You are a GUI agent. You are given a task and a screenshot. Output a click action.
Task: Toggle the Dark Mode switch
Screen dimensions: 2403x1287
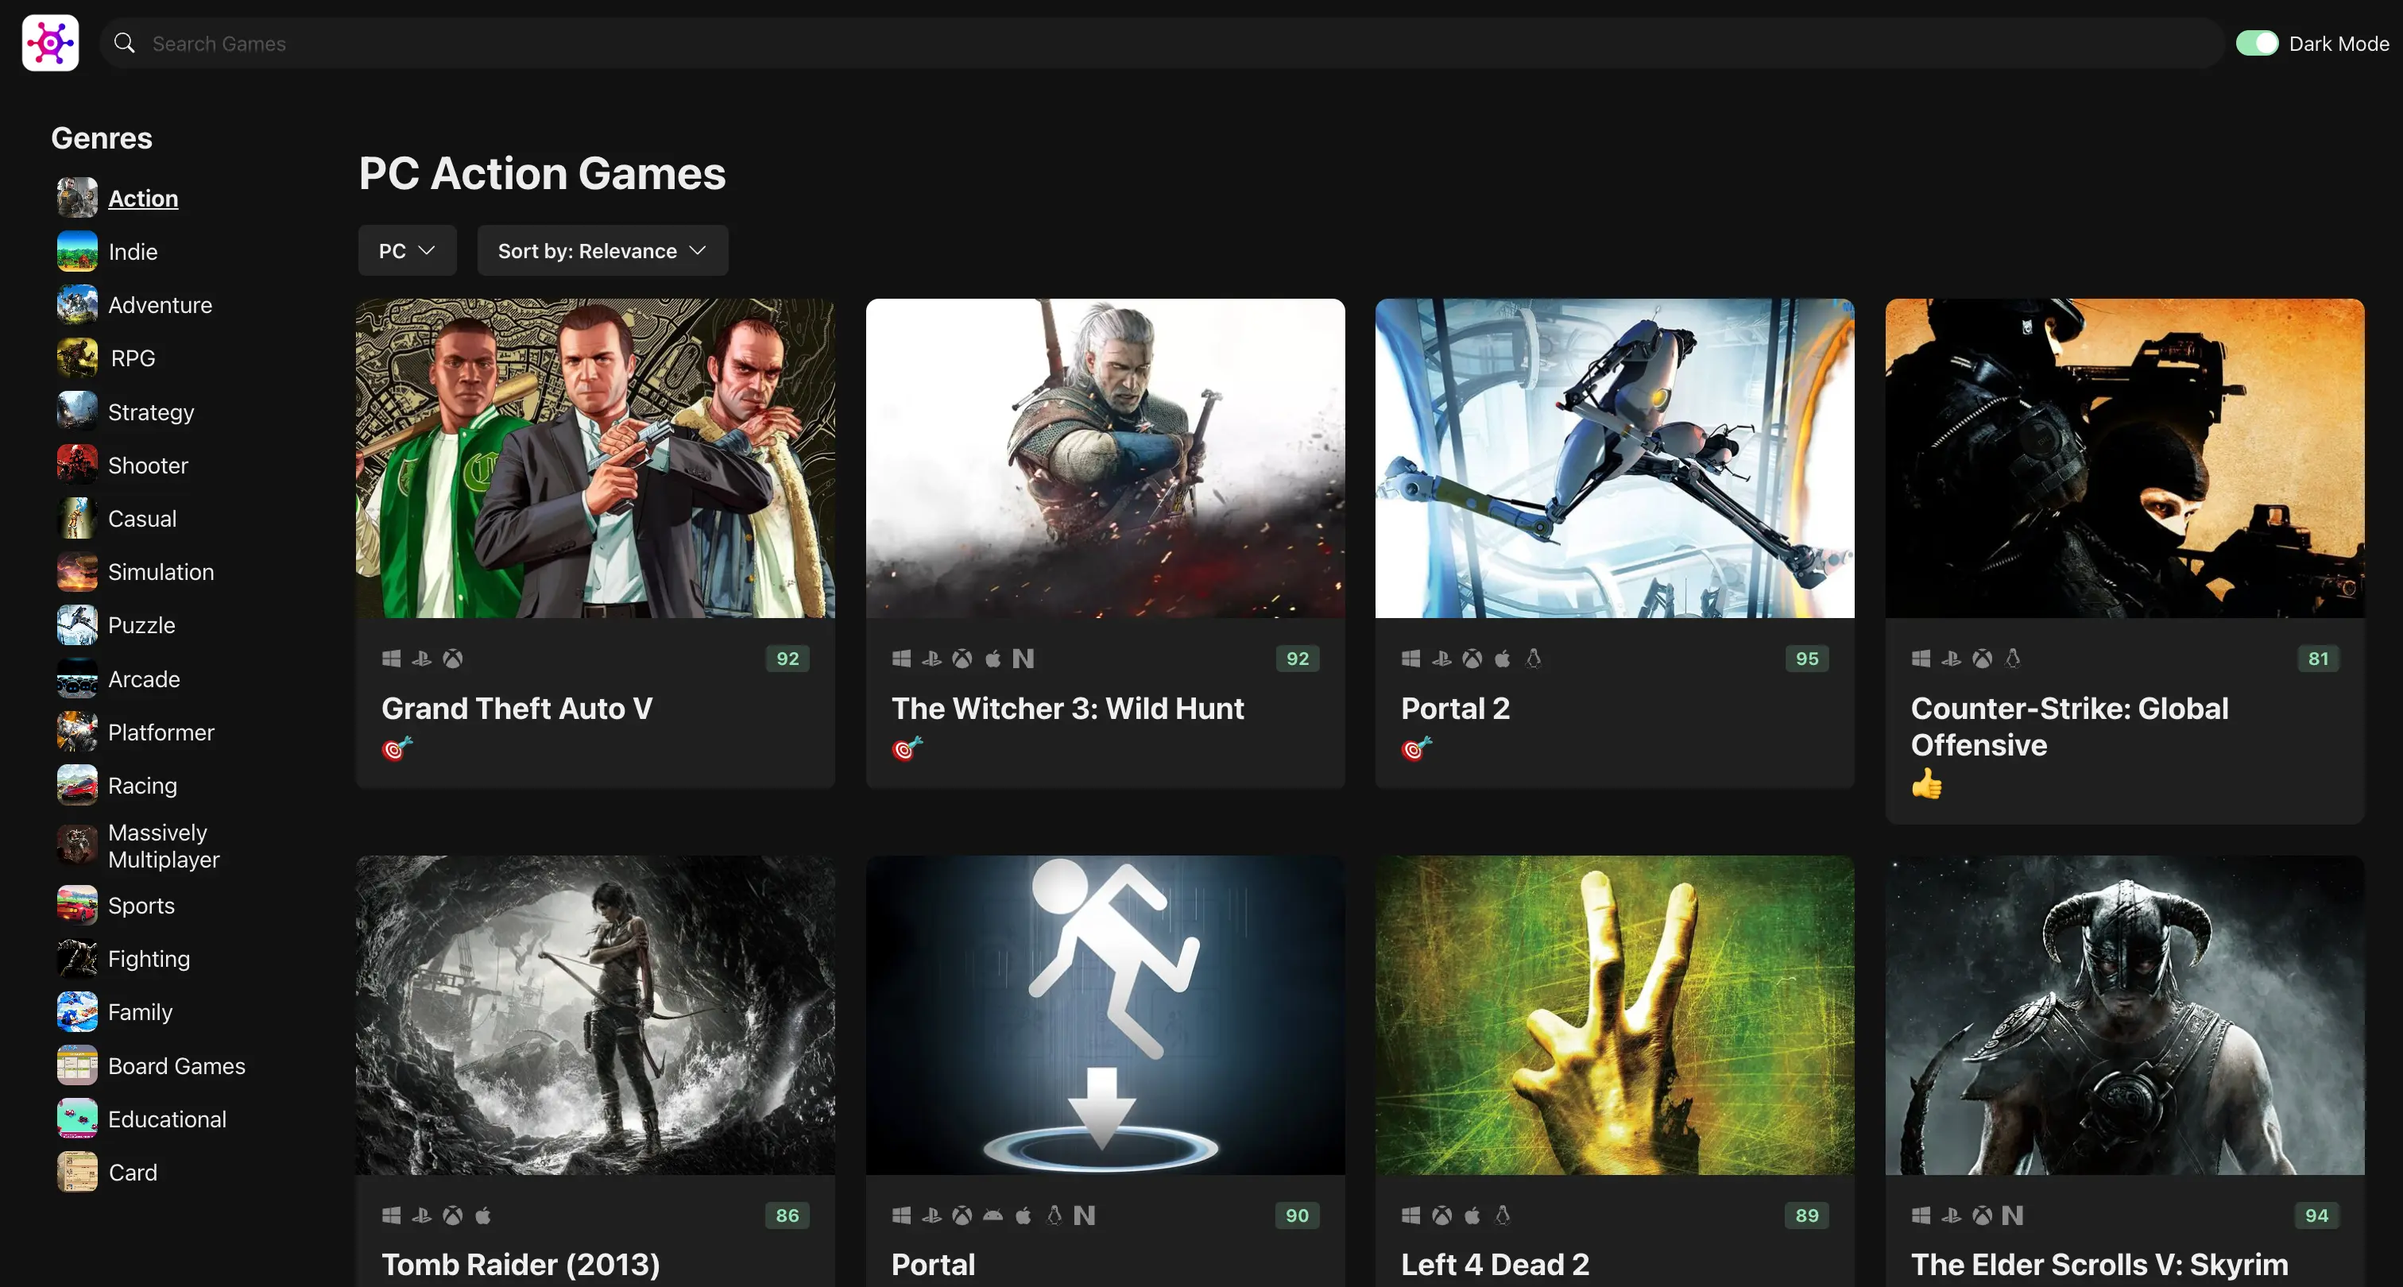pyautogui.click(x=2257, y=43)
